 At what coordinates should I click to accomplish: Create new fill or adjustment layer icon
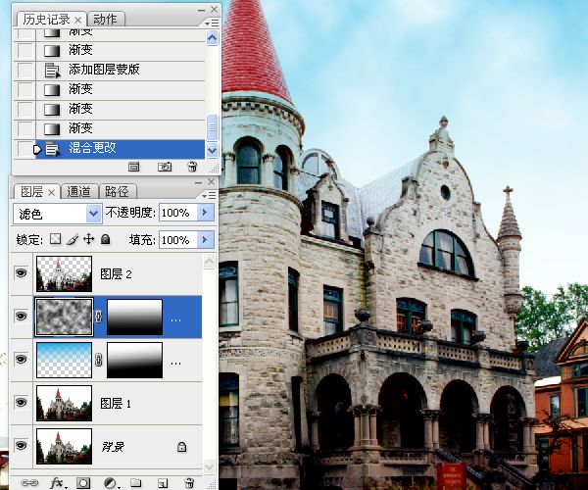click(x=110, y=482)
